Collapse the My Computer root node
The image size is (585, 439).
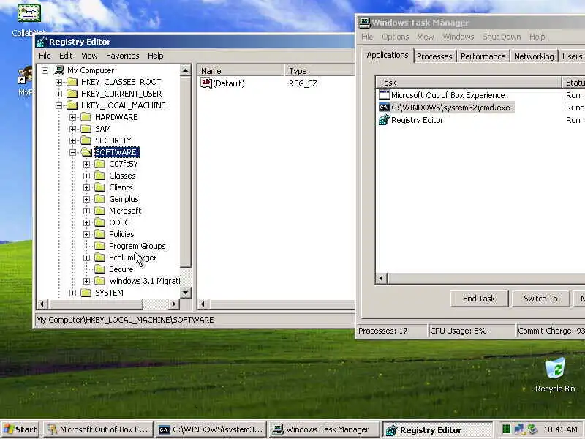click(45, 70)
